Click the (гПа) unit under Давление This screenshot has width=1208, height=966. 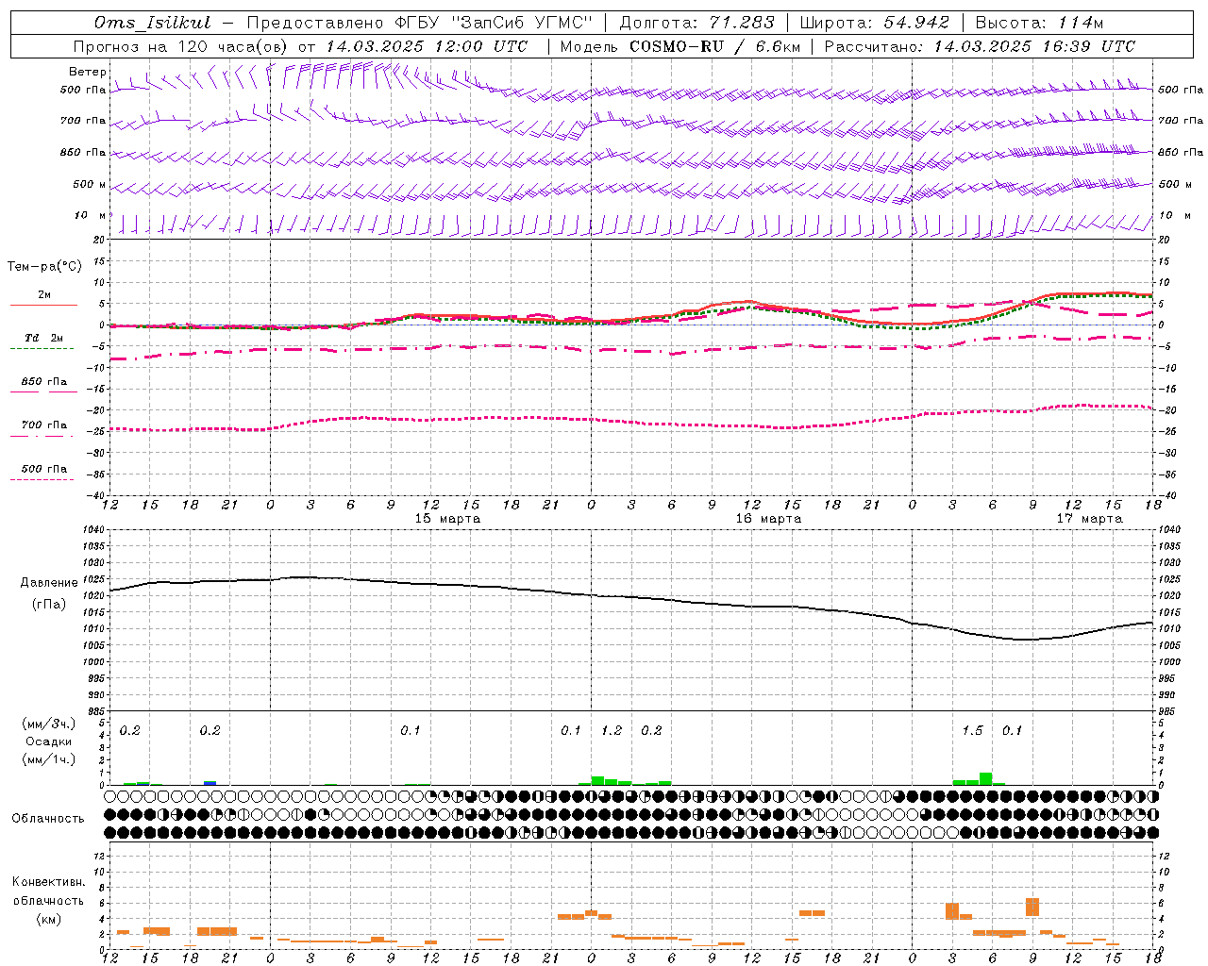point(48,604)
